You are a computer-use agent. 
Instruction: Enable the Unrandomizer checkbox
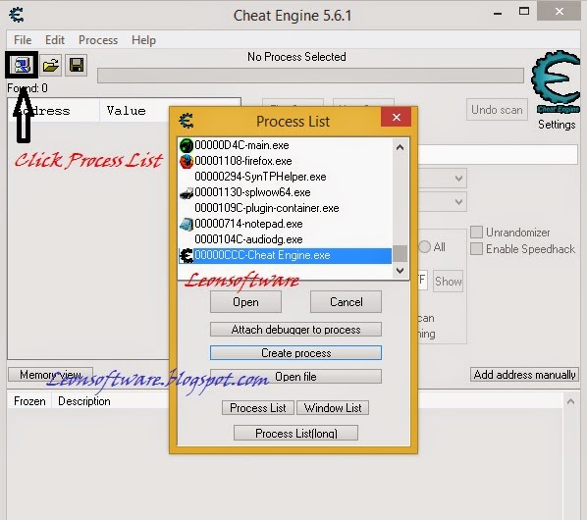pos(476,232)
